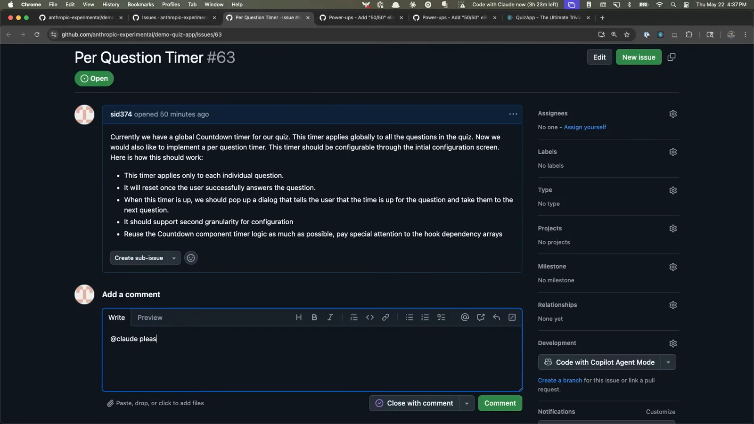Screen dimensions: 754x424
Task: Mention a user with the @ icon
Action: (465, 318)
